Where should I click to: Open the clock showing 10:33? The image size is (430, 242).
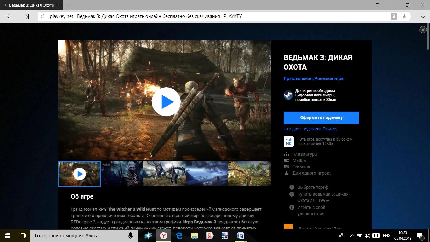point(403,236)
